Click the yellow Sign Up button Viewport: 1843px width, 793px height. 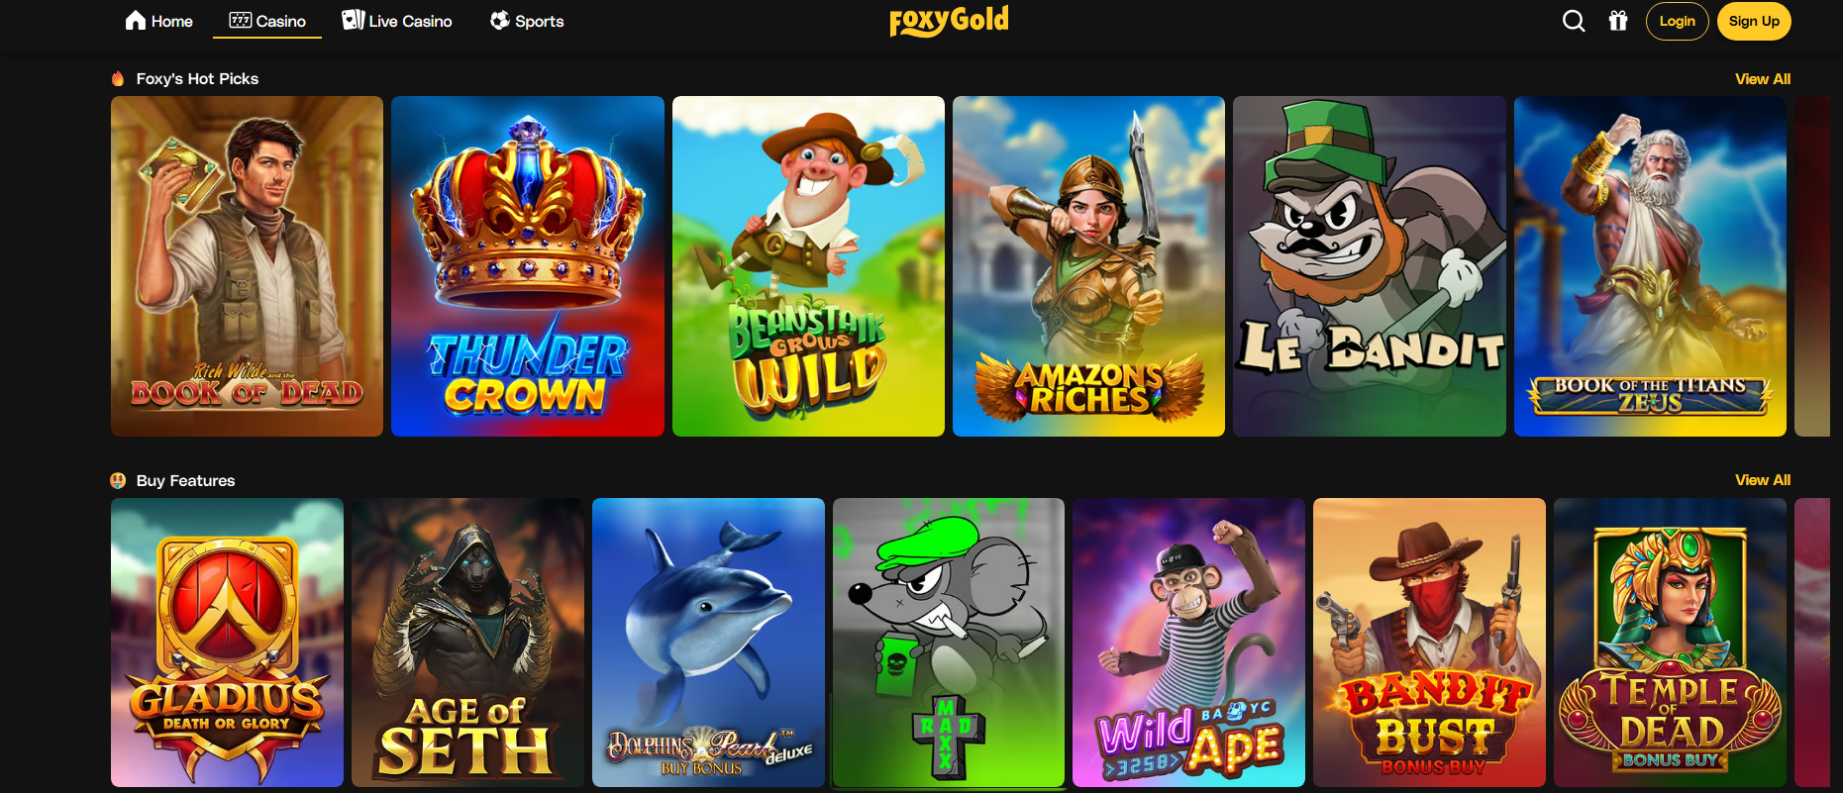pos(1754,21)
